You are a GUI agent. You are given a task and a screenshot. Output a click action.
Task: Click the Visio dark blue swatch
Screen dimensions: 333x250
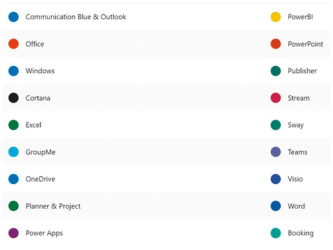pyautogui.click(x=276, y=179)
